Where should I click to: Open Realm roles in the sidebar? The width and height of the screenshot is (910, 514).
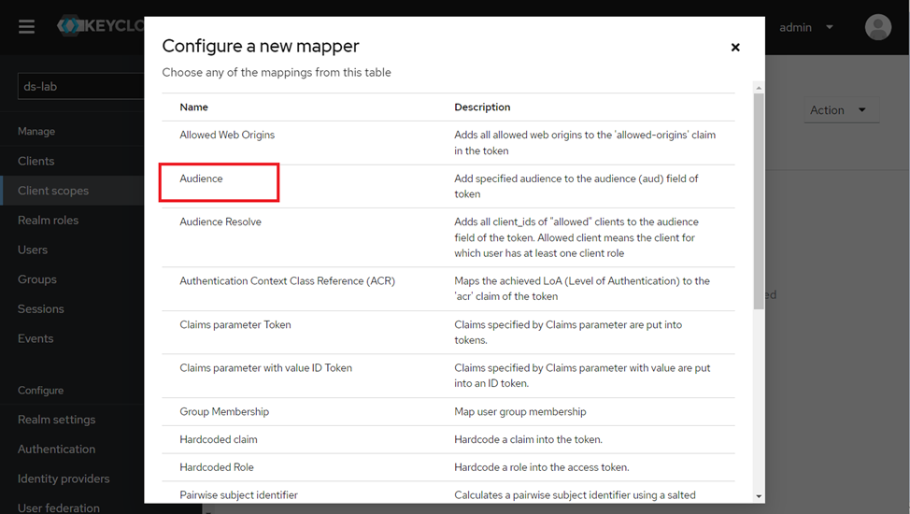[x=49, y=221]
